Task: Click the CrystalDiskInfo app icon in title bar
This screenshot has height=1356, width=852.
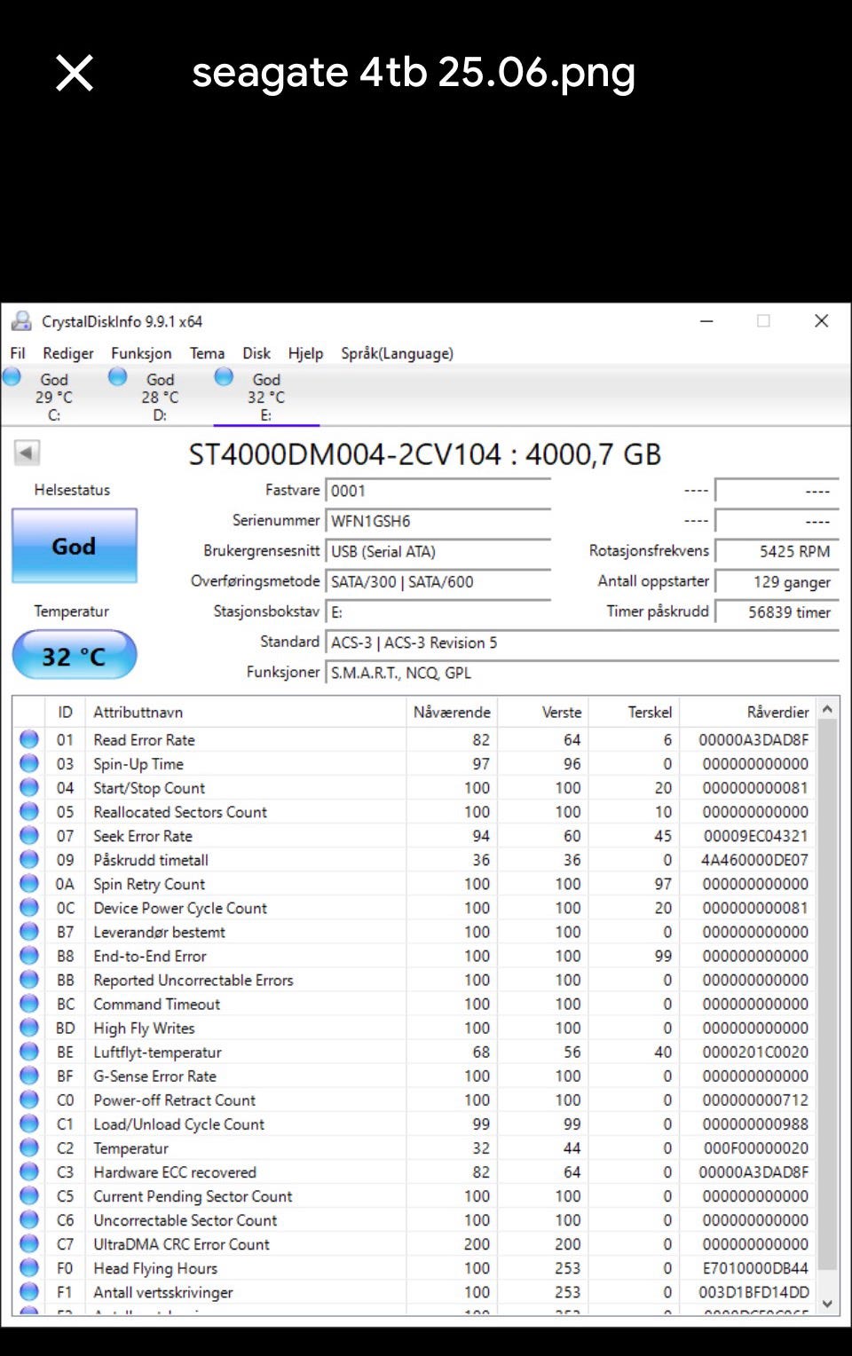Action: click(x=21, y=321)
